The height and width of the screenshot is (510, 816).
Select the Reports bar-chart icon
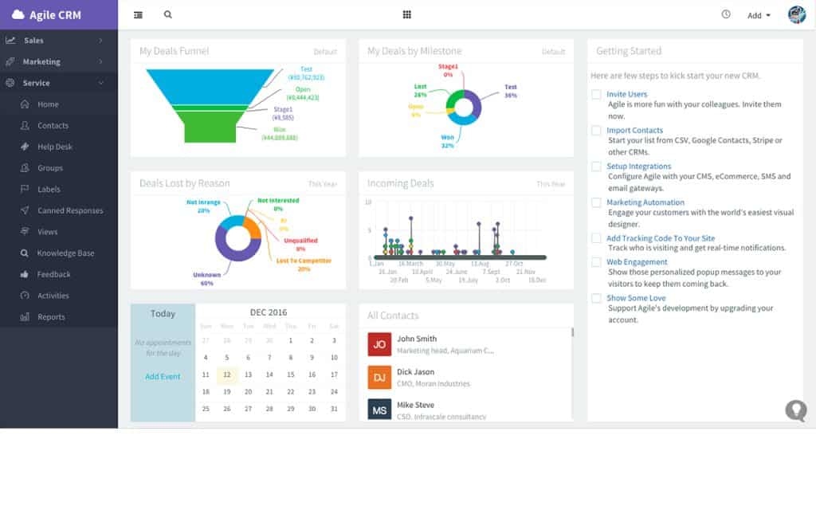(24, 316)
